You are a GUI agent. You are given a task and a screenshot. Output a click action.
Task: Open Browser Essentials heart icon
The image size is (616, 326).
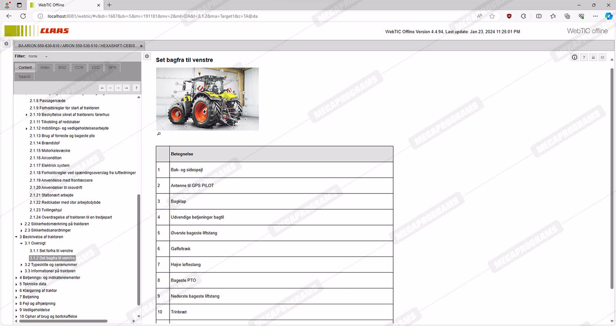pyautogui.click(x=581, y=16)
